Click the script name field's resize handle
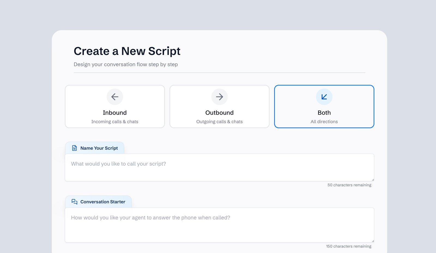 tap(373, 179)
